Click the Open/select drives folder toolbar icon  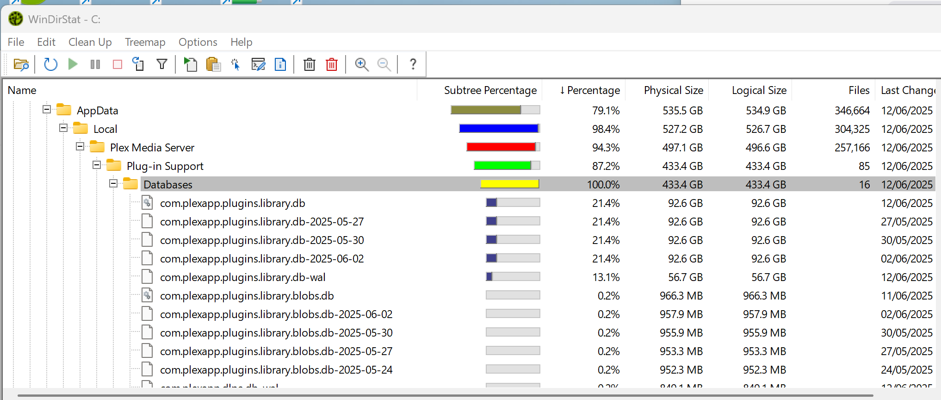pos(21,64)
